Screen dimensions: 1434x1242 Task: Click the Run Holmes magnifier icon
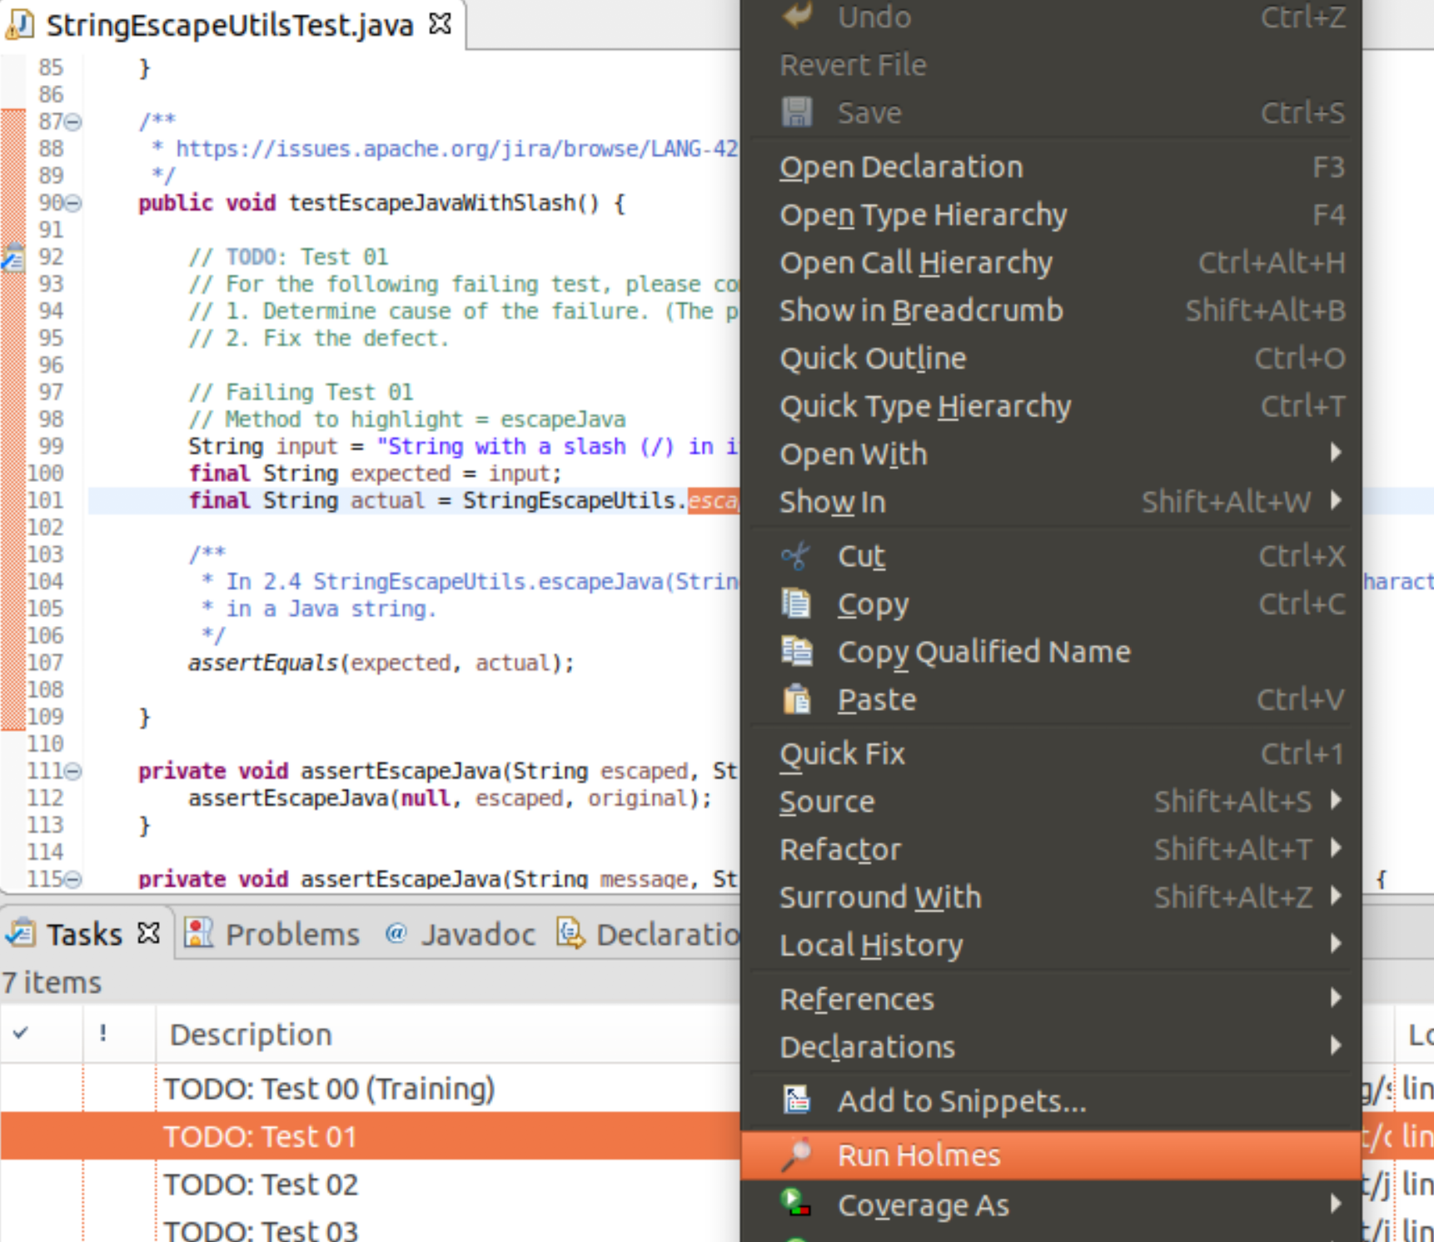[796, 1155]
